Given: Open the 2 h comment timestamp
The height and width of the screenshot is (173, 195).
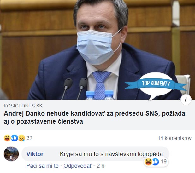Looking at the screenshot, I should point(100,166).
